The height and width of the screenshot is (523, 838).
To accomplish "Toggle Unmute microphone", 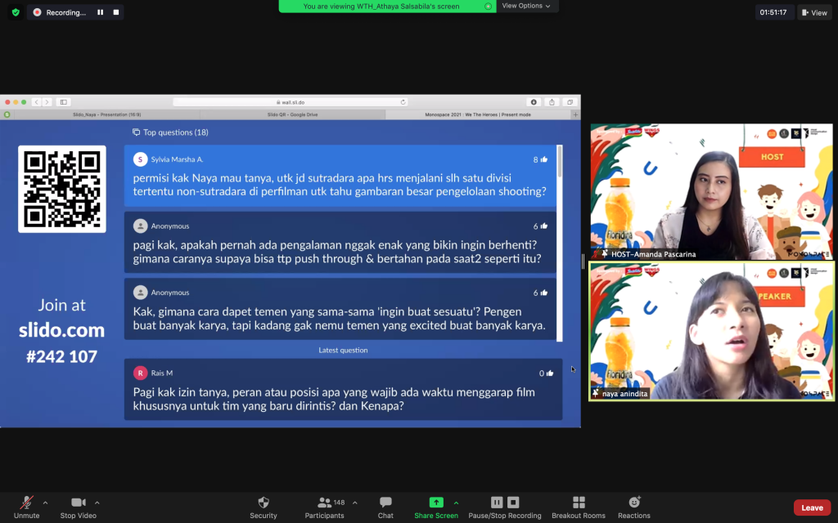I will [x=26, y=503].
